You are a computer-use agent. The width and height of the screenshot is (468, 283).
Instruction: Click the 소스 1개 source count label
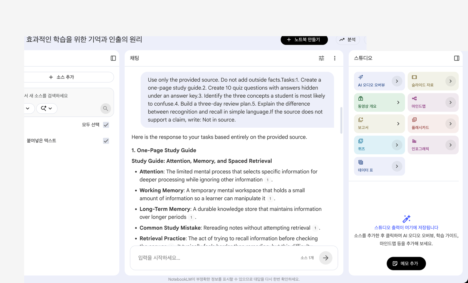307,258
